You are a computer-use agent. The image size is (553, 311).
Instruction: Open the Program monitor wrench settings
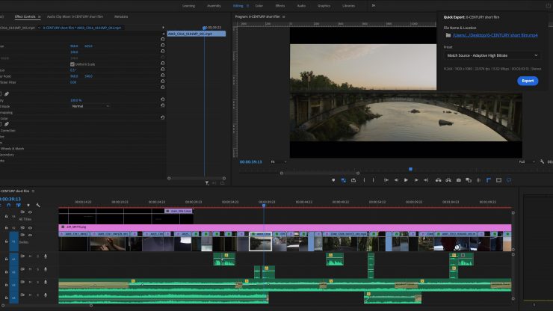[543, 161]
